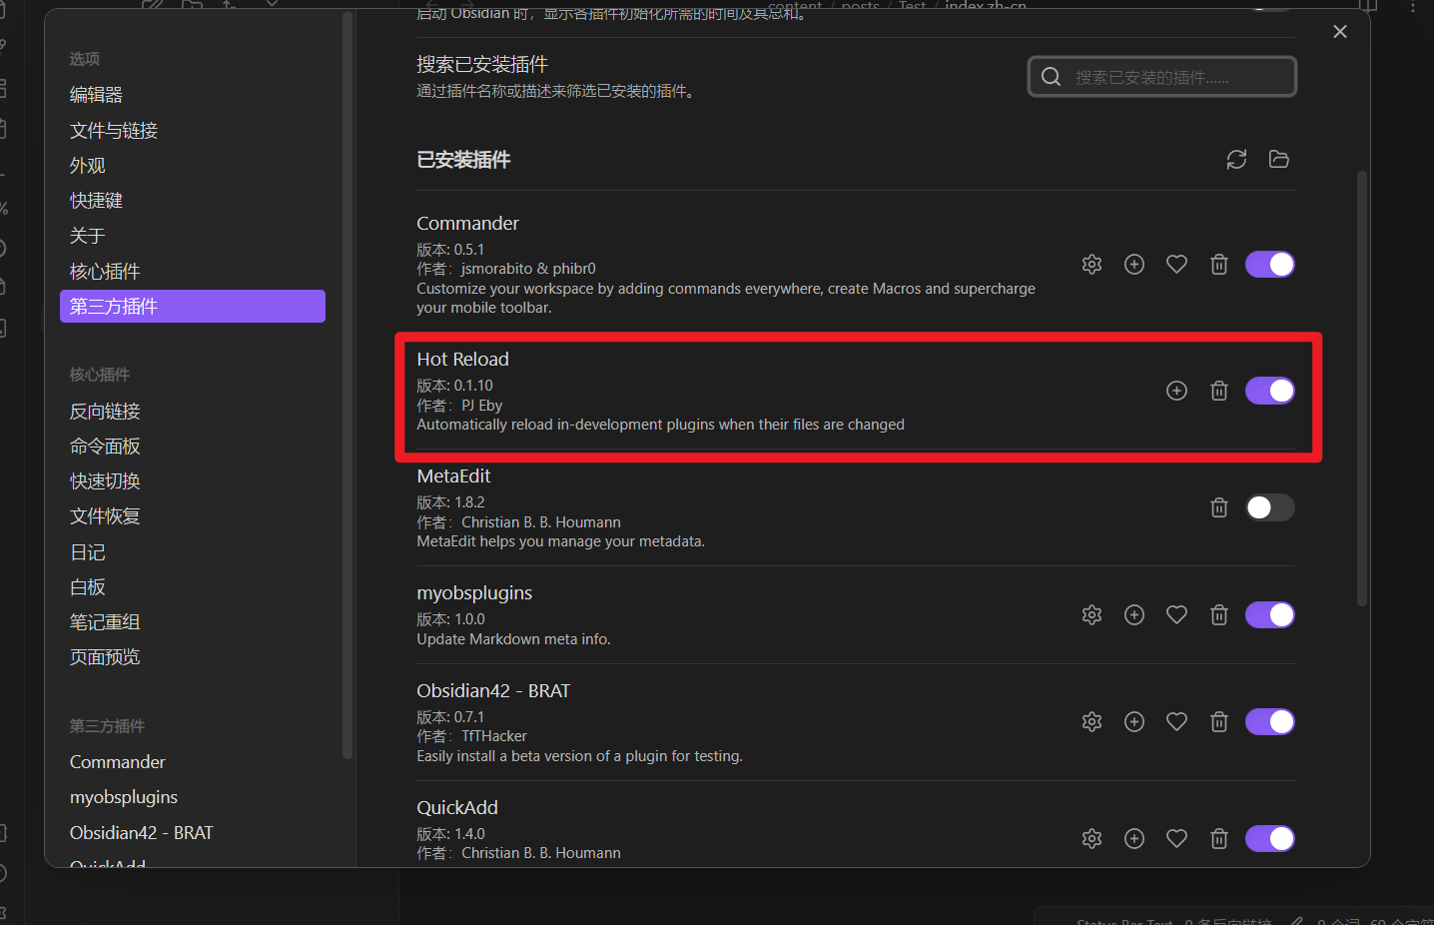Enable the MetaEdit plugin toggle
Screen dimensions: 1434x925
[1269, 507]
